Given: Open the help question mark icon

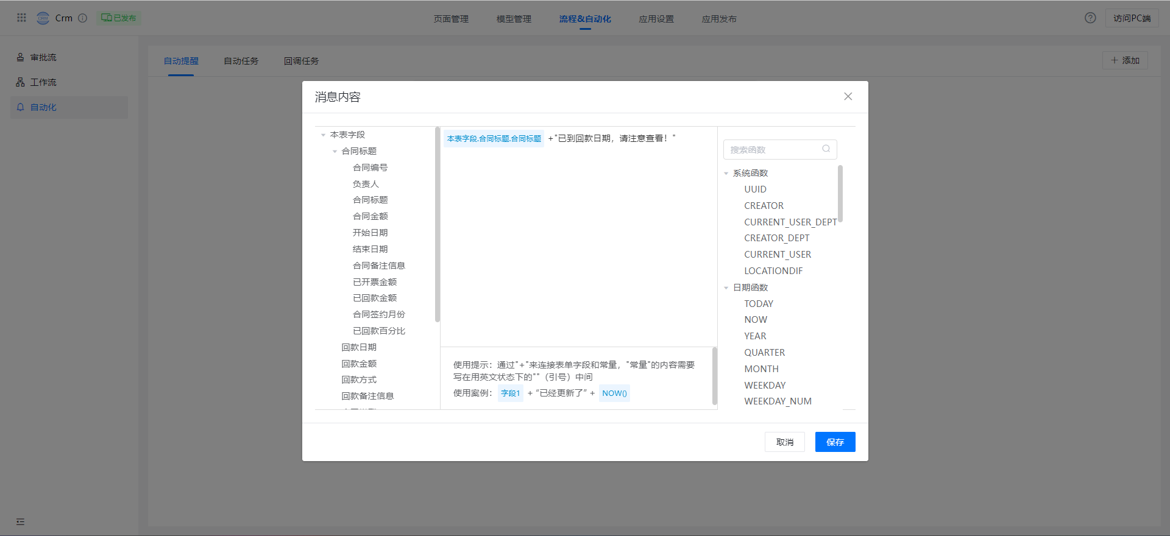Looking at the screenshot, I should click(x=1090, y=18).
